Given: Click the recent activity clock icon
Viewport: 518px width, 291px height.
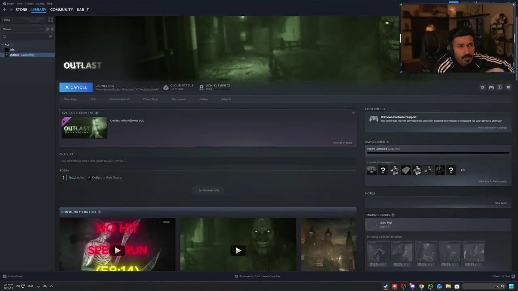Looking at the screenshot, I should [x=47, y=29].
